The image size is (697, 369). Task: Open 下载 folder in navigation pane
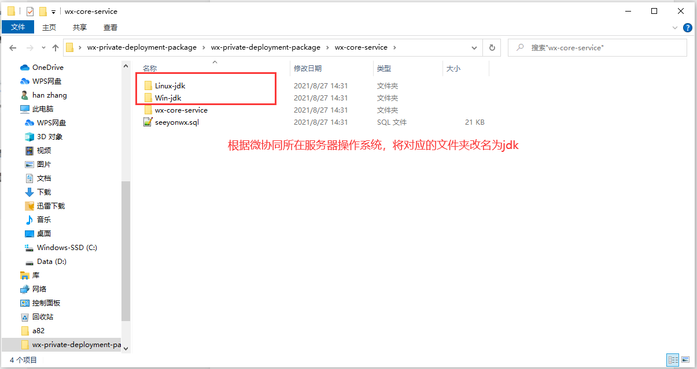point(44,192)
